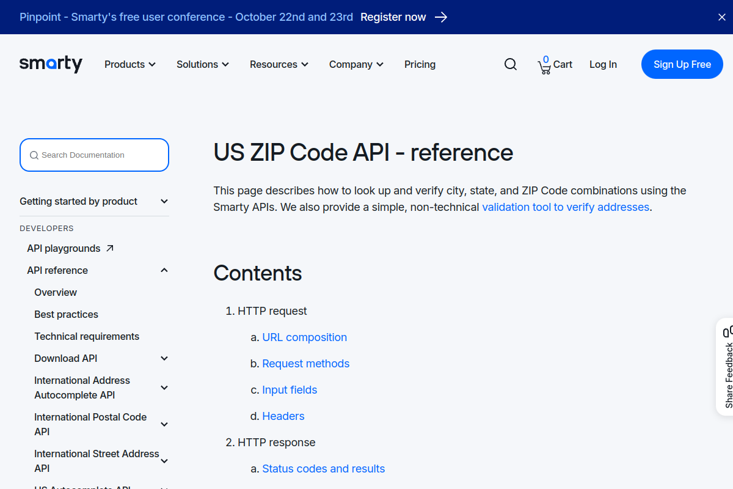
Task: Click the Sign Up Free button
Action: coord(682,64)
